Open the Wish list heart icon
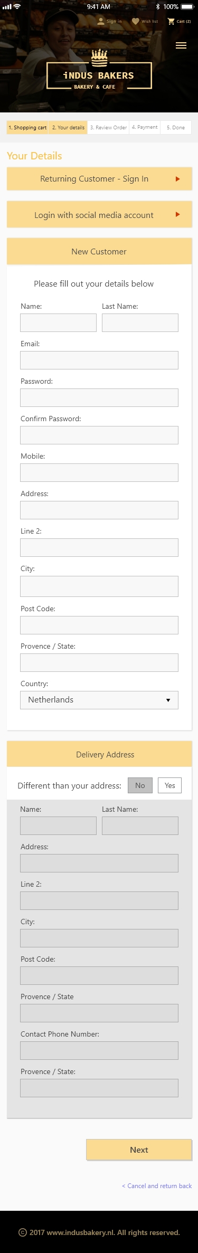Viewport: 198px width, 1253px height. point(135,21)
